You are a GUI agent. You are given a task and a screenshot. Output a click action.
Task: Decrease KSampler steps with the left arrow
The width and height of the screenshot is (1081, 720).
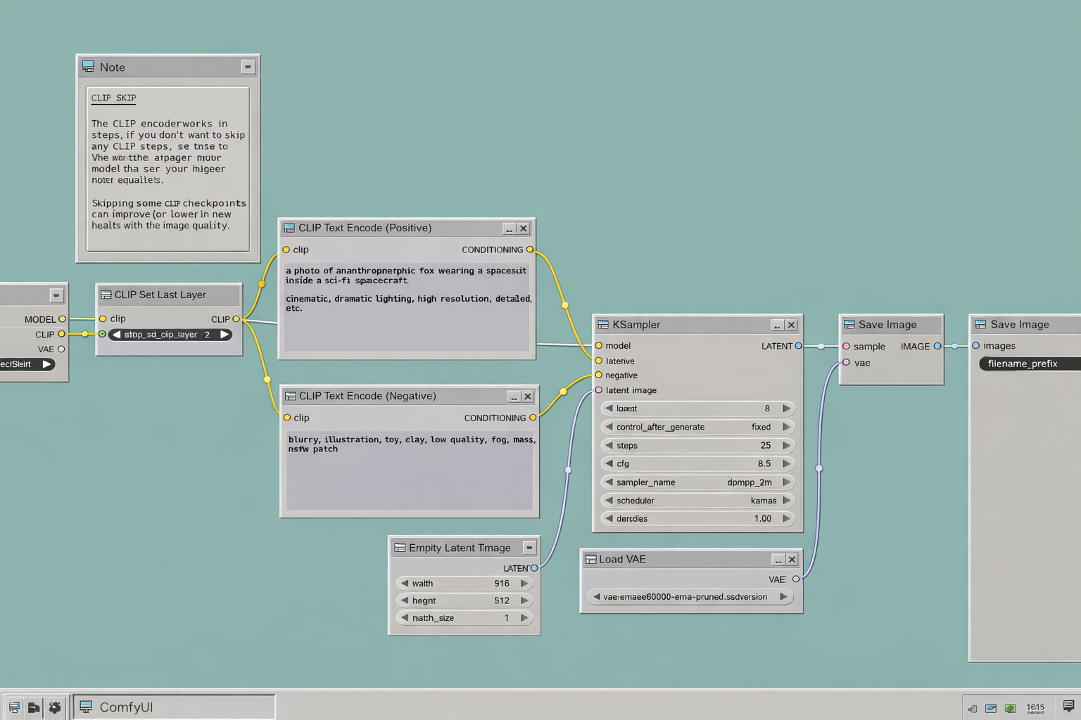pos(609,445)
